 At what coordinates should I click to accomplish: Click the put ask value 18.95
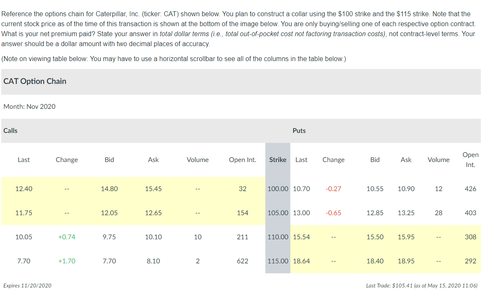tap(406, 261)
